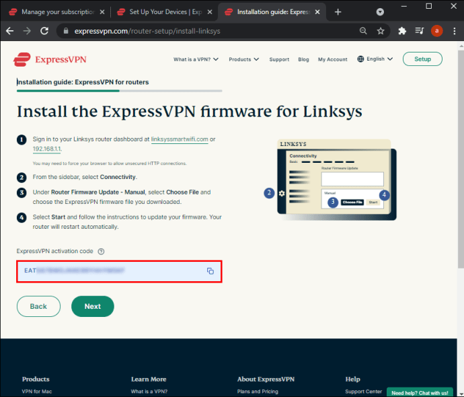
Task: Click the address bar URL
Action: point(147,31)
